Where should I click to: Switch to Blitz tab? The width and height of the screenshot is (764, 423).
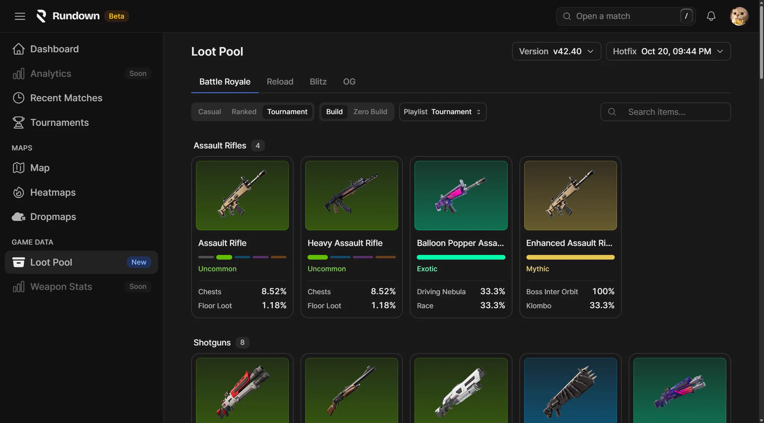[x=318, y=82]
